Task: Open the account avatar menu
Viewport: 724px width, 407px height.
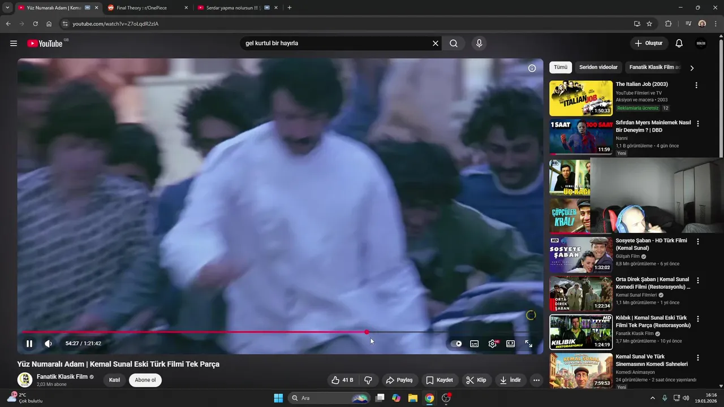Action: tap(701, 44)
